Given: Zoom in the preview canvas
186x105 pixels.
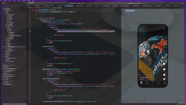Looking at the screenshot, I should tap(183, 101).
